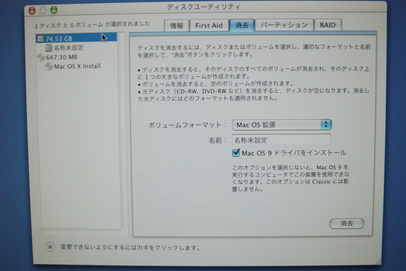Toggle the Mac OS 9 ドライバをインストール checkbox
This screenshot has height=271, width=406.
coord(236,153)
